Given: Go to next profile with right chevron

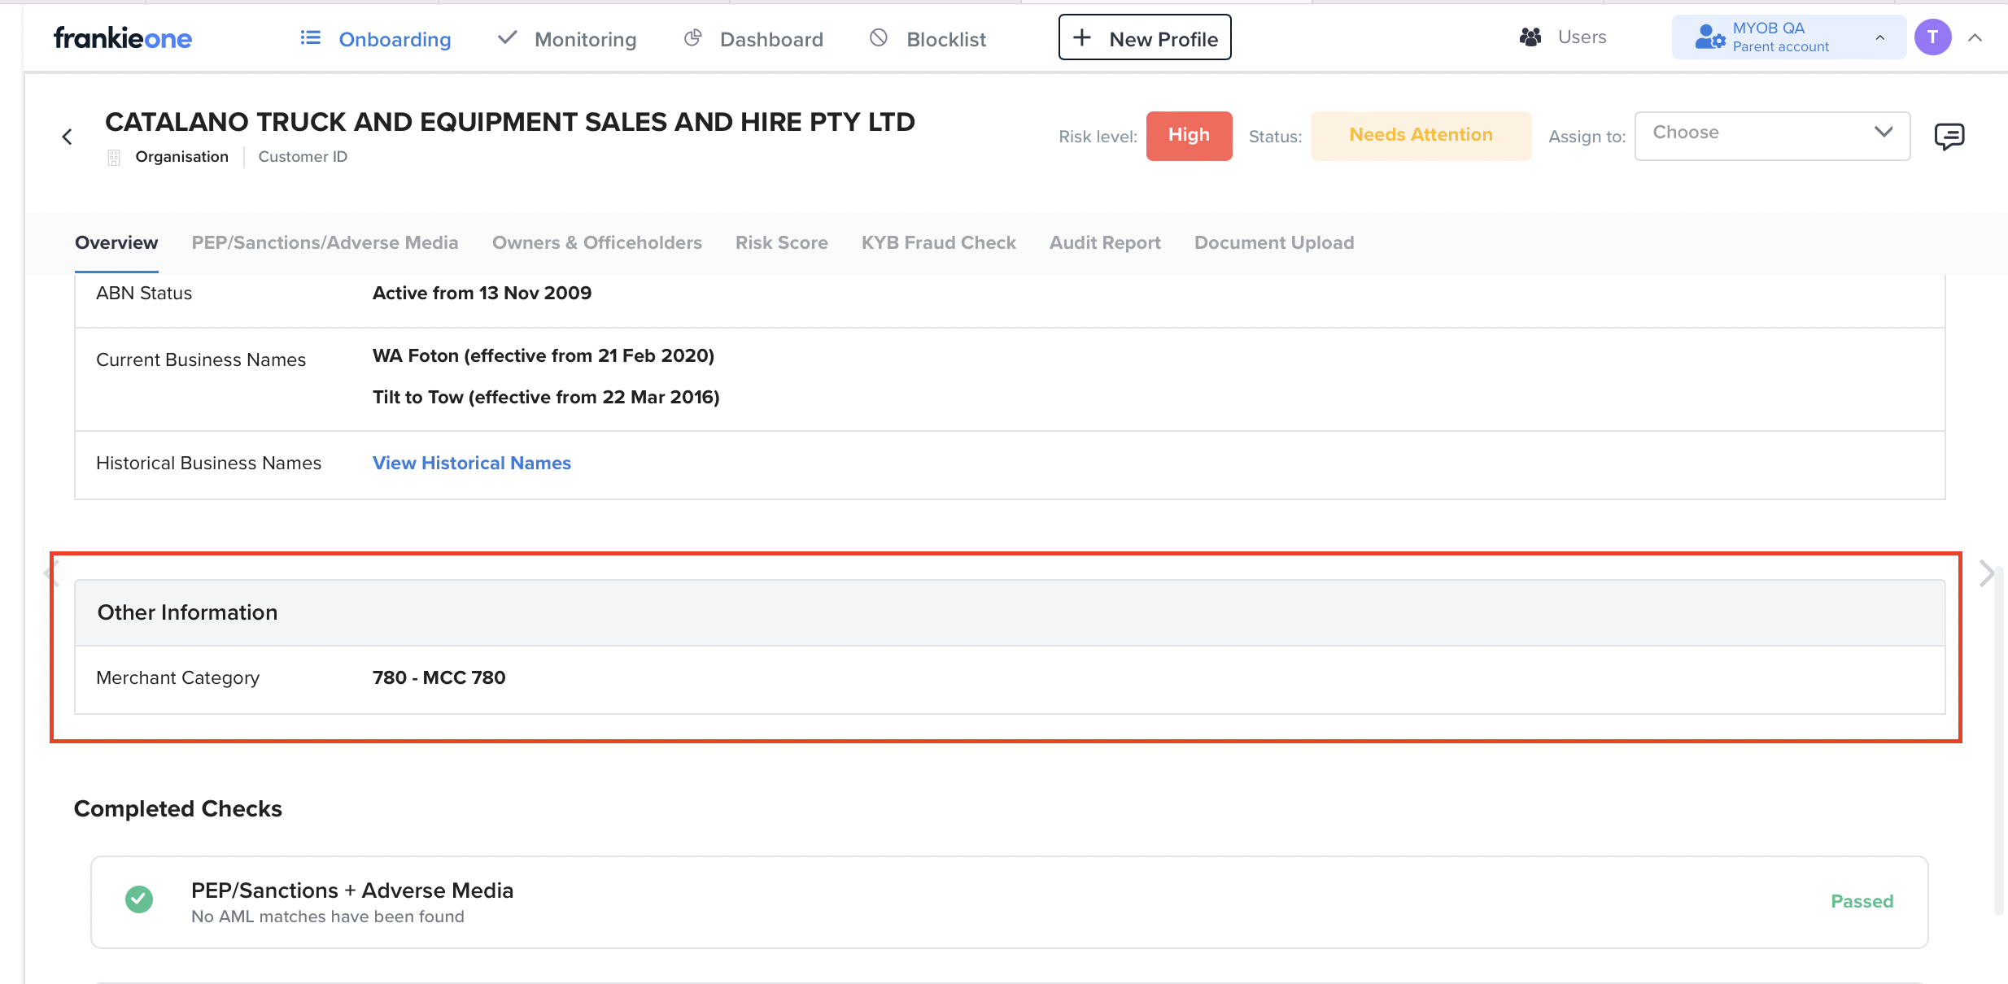Looking at the screenshot, I should point(1986,573).
